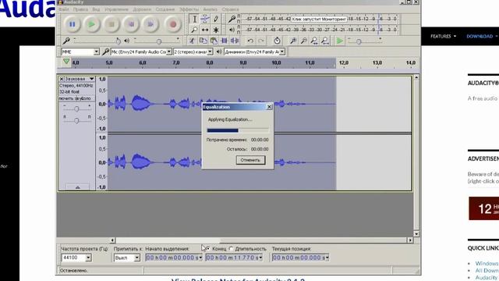Select the asterisk Multi-tool

tap(216, 30)
